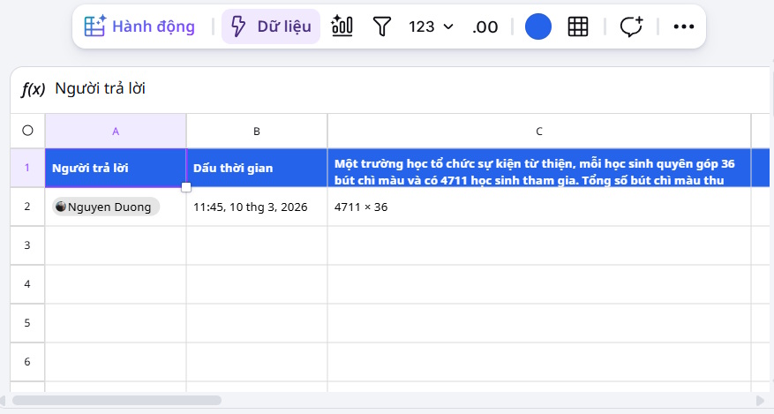Click the .00 decimal places button
Image resolution: width=774 pixels, height=414 pixels.
click(x=485, y=26)
